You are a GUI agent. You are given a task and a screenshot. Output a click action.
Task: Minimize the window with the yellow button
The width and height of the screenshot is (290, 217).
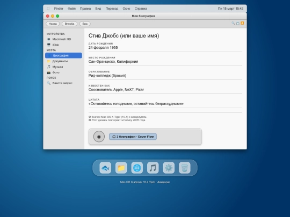53,16
